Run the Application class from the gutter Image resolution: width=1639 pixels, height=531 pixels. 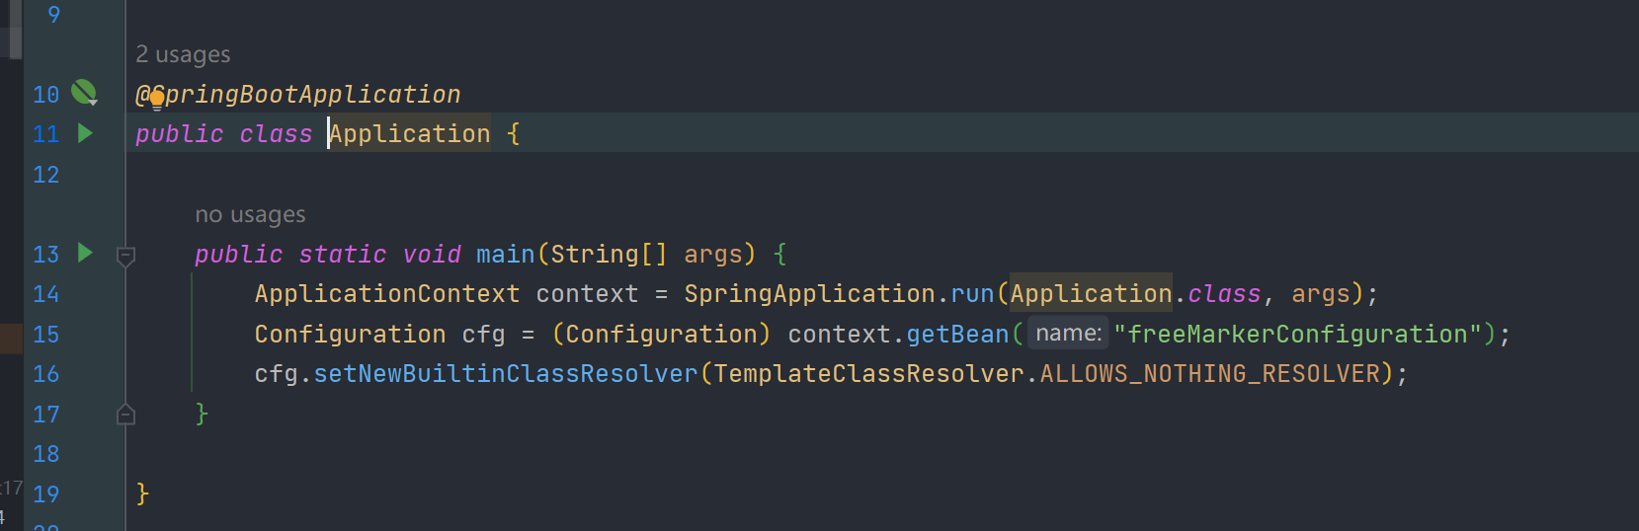pos(85,133)
